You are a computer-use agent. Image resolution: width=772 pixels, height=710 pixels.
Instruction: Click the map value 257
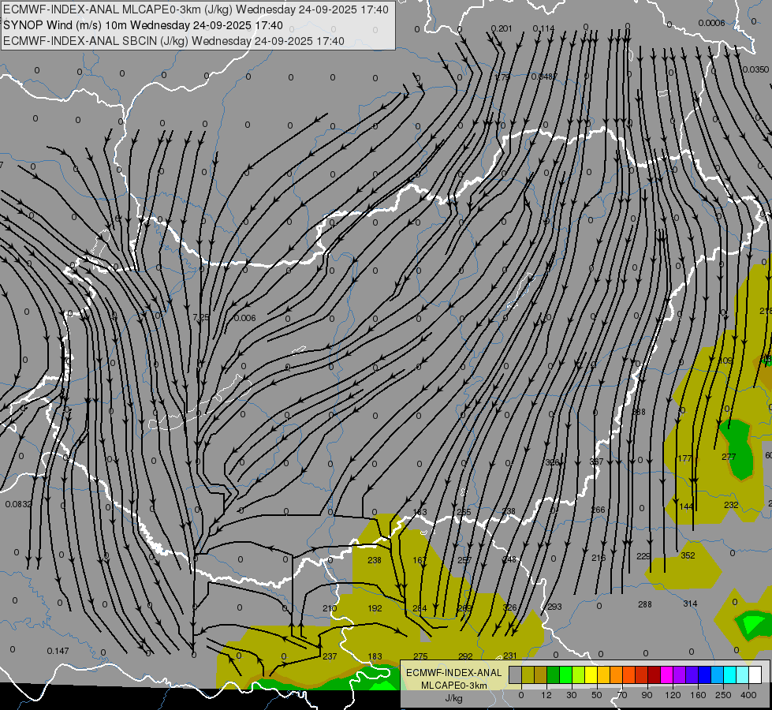coord(464,560)
